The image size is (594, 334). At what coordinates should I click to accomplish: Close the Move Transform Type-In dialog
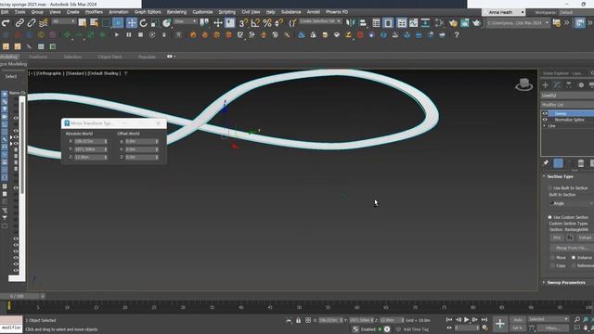(159, 123)
